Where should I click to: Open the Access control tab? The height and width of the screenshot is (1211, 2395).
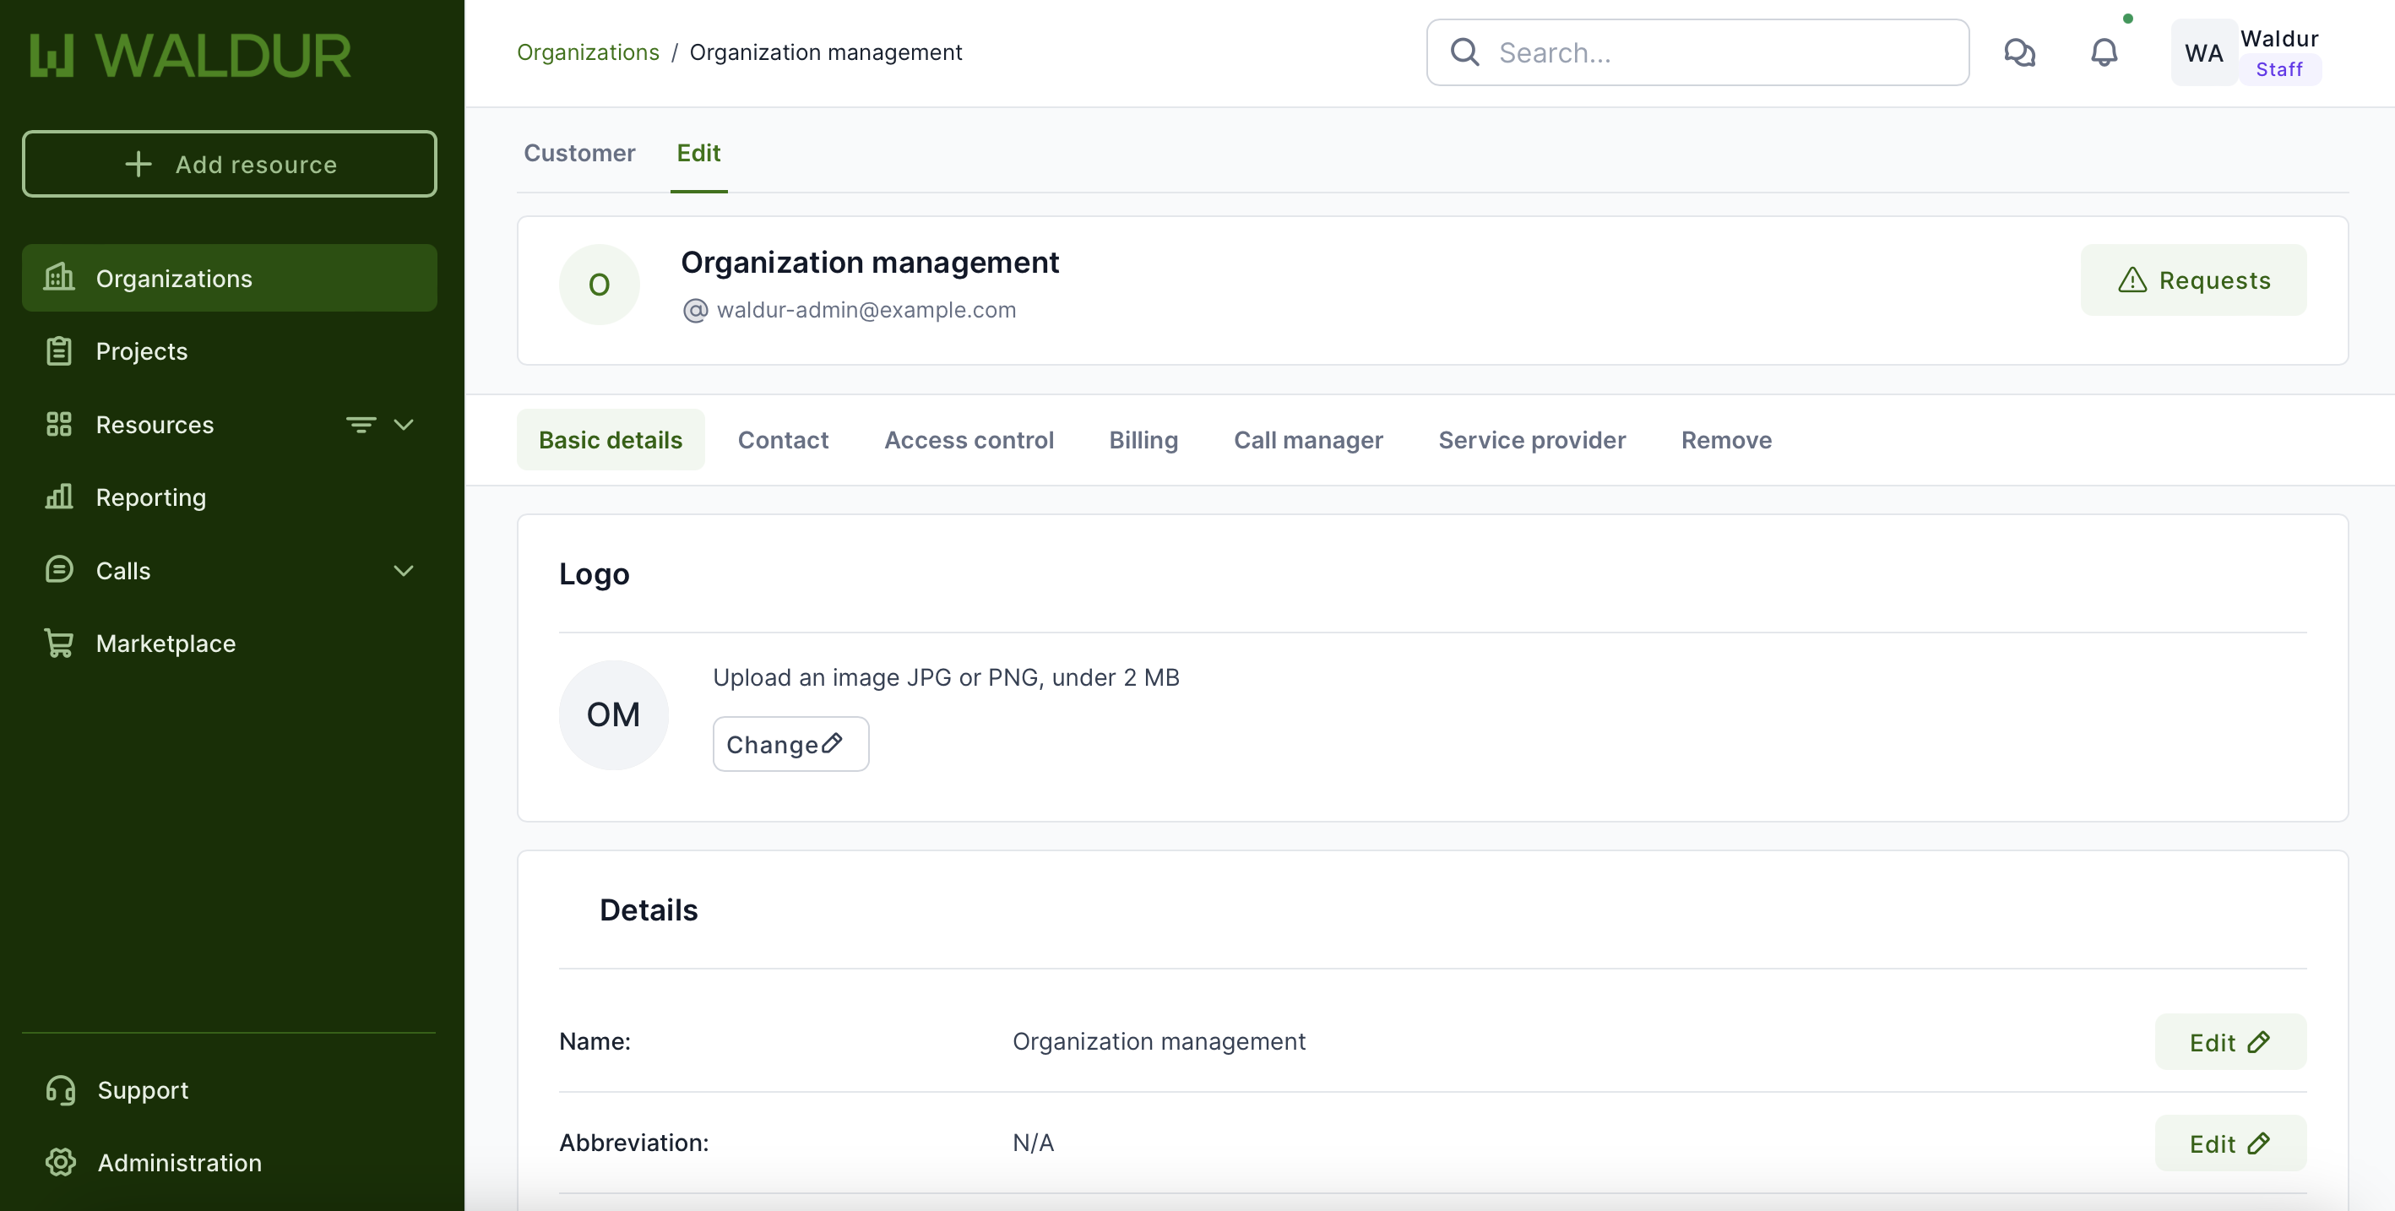(968, 440)
